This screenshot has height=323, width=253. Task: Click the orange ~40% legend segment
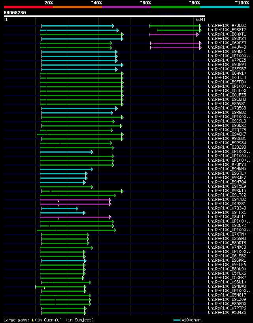pyautogui.click(x=77, y=7)
